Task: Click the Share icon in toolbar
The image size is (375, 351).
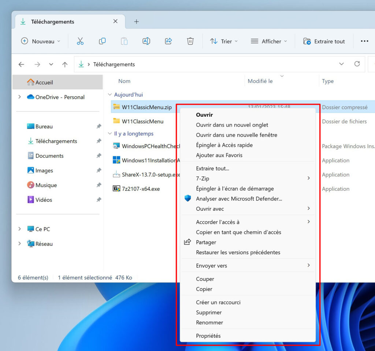Action: pos(168,41)
